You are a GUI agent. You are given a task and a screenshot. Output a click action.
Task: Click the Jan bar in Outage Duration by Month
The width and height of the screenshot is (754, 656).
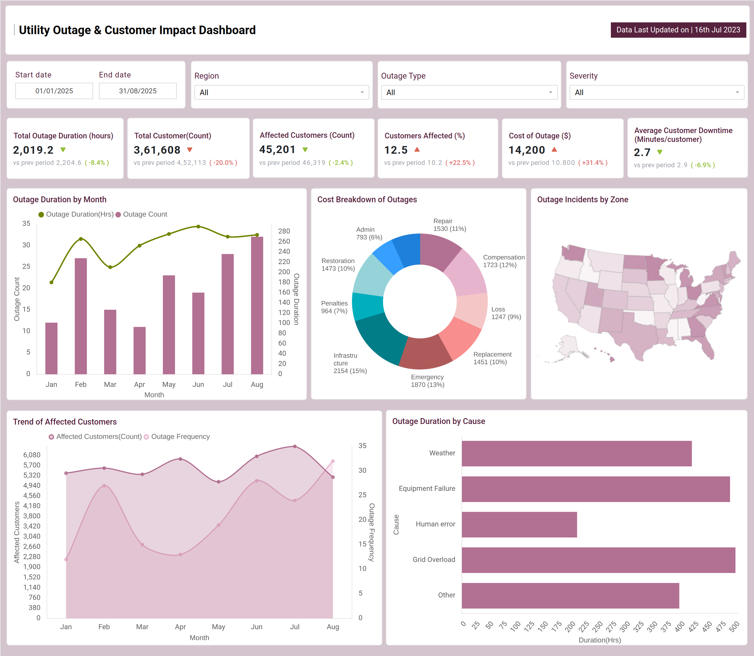pyautogui.click(x=51, y=348)
